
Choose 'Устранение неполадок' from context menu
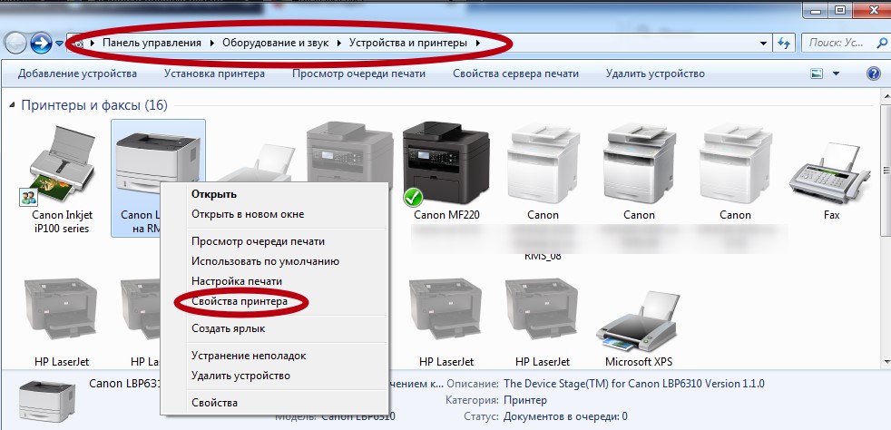tap(248, 356)
